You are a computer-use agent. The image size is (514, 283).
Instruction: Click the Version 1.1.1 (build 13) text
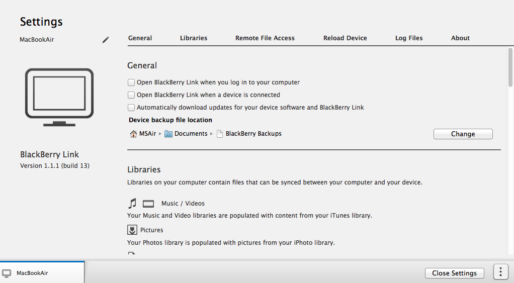click(55, 166)
